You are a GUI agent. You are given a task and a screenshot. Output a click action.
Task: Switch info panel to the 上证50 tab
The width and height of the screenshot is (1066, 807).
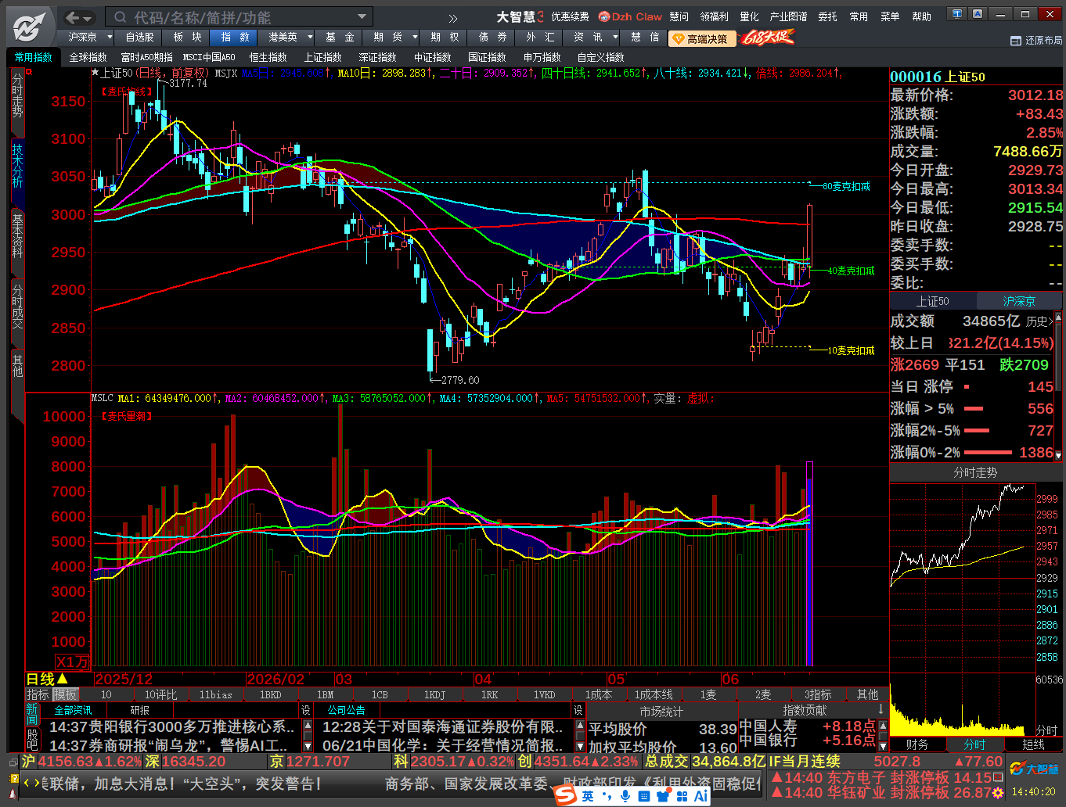(x=933, y=301)
